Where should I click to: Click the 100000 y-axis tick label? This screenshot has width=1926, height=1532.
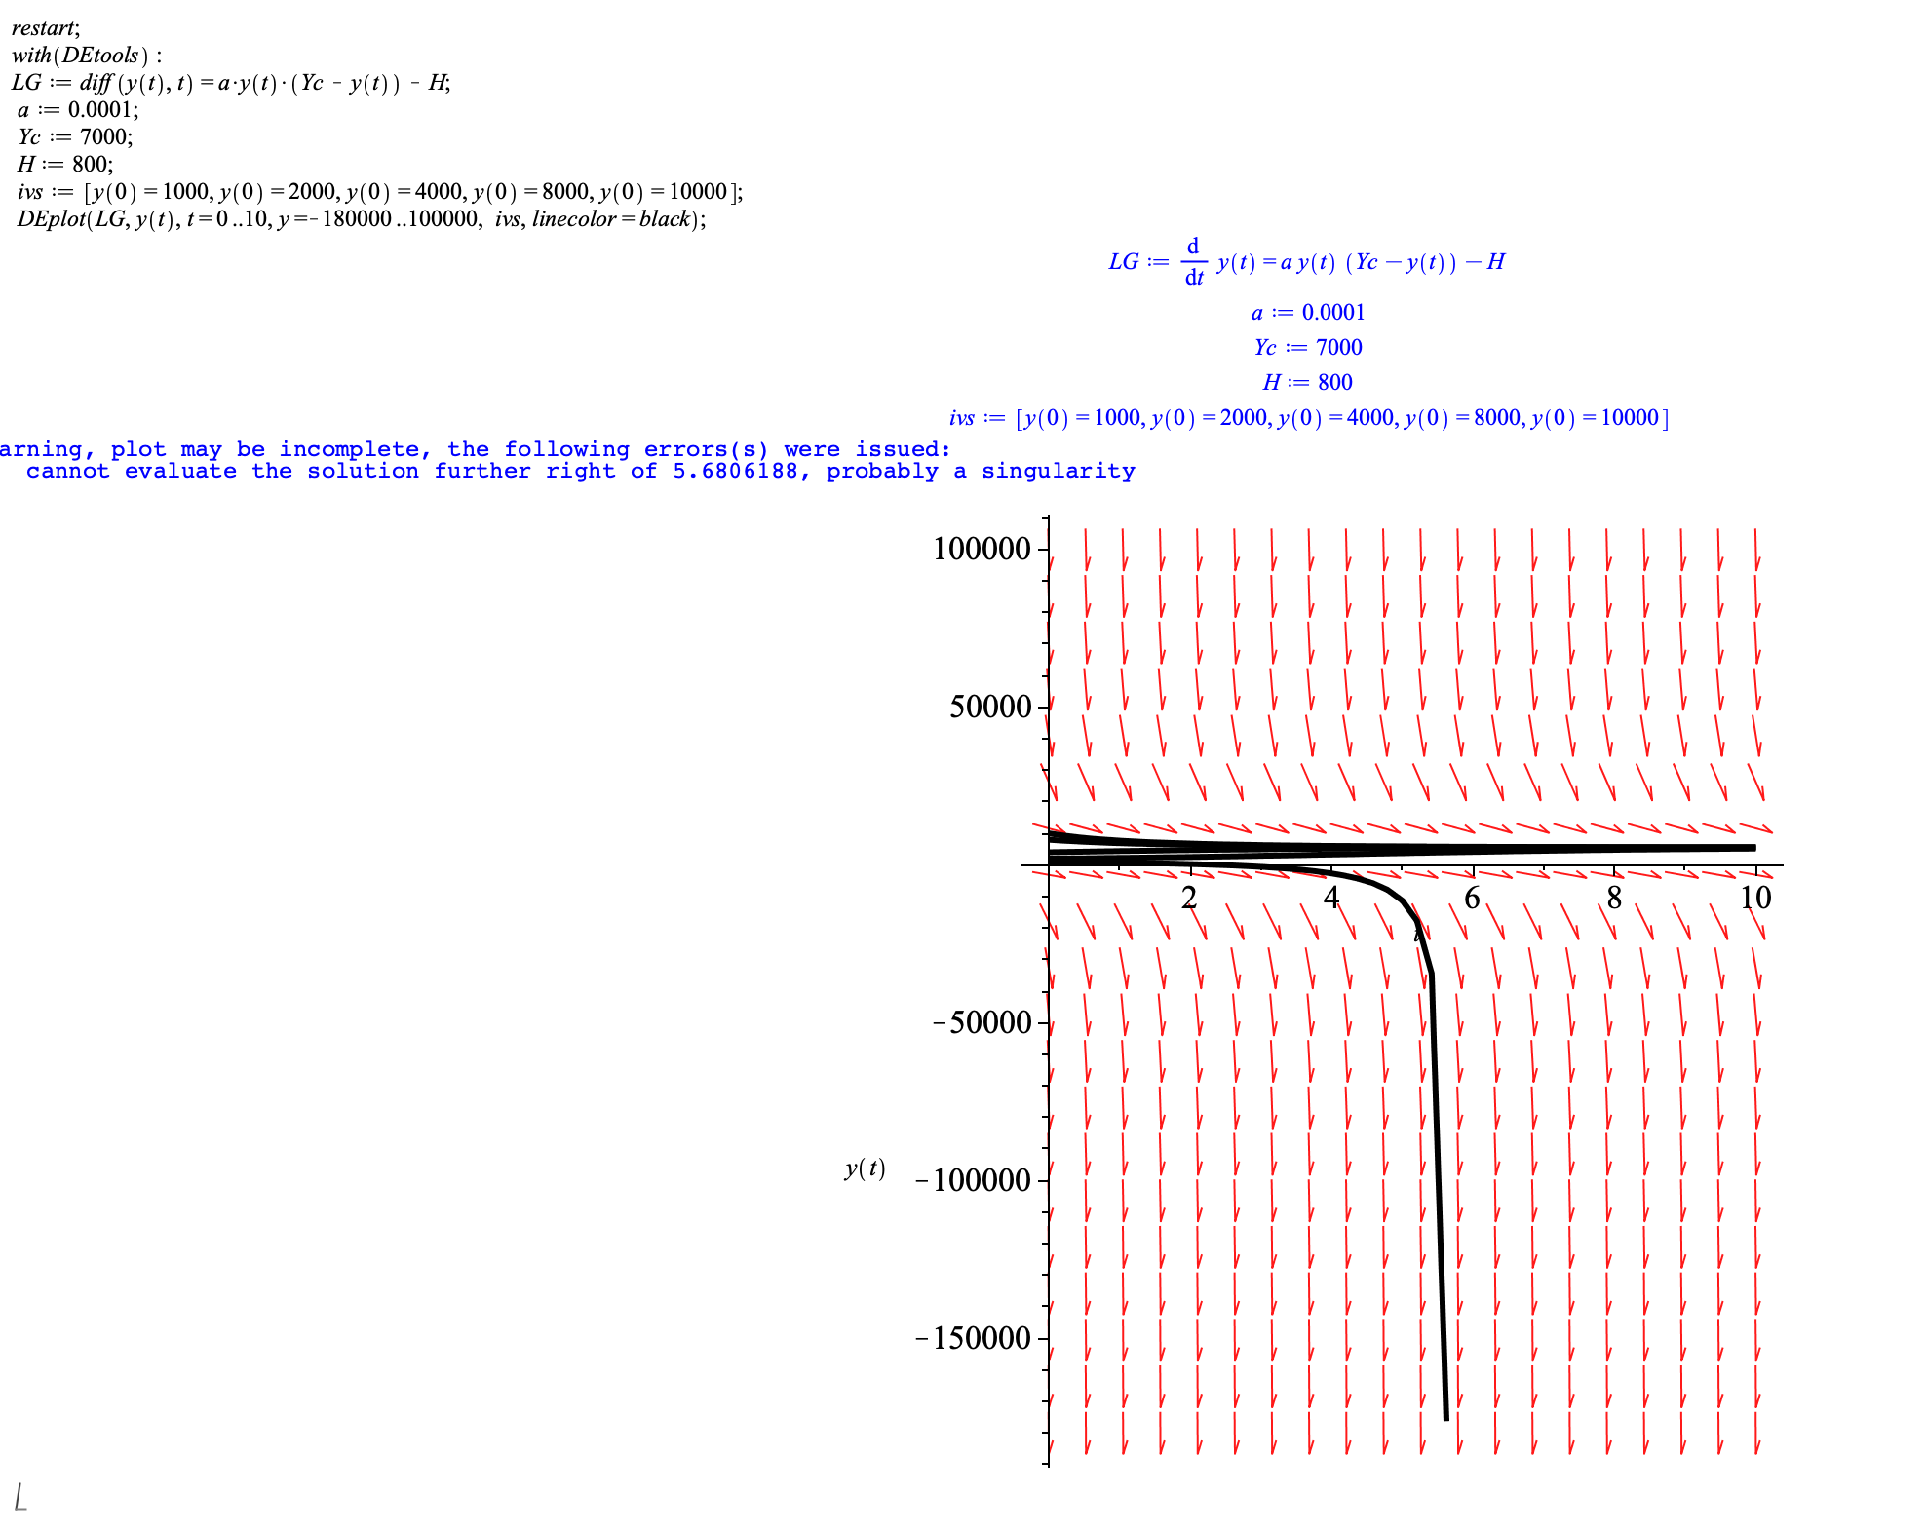[x=982, y=549]
